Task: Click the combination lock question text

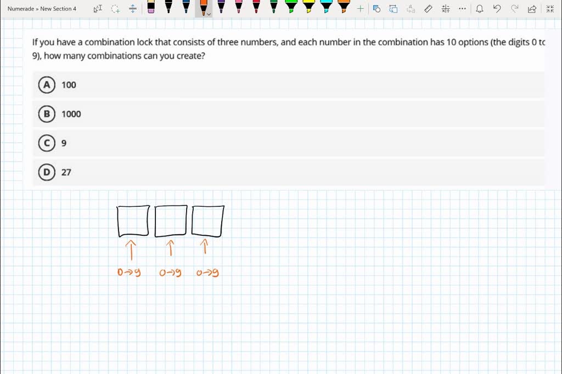Action: point(289,49)
